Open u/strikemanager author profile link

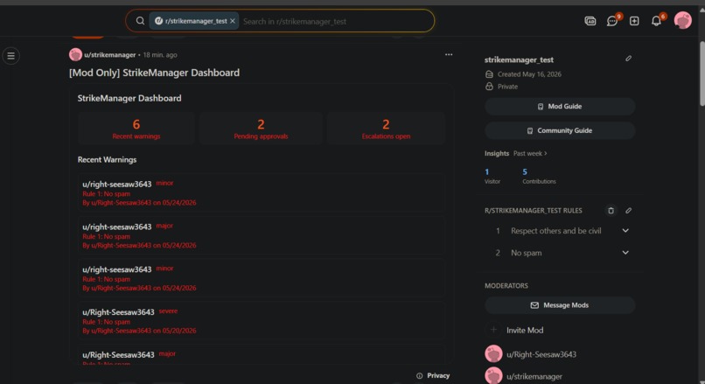109,55
